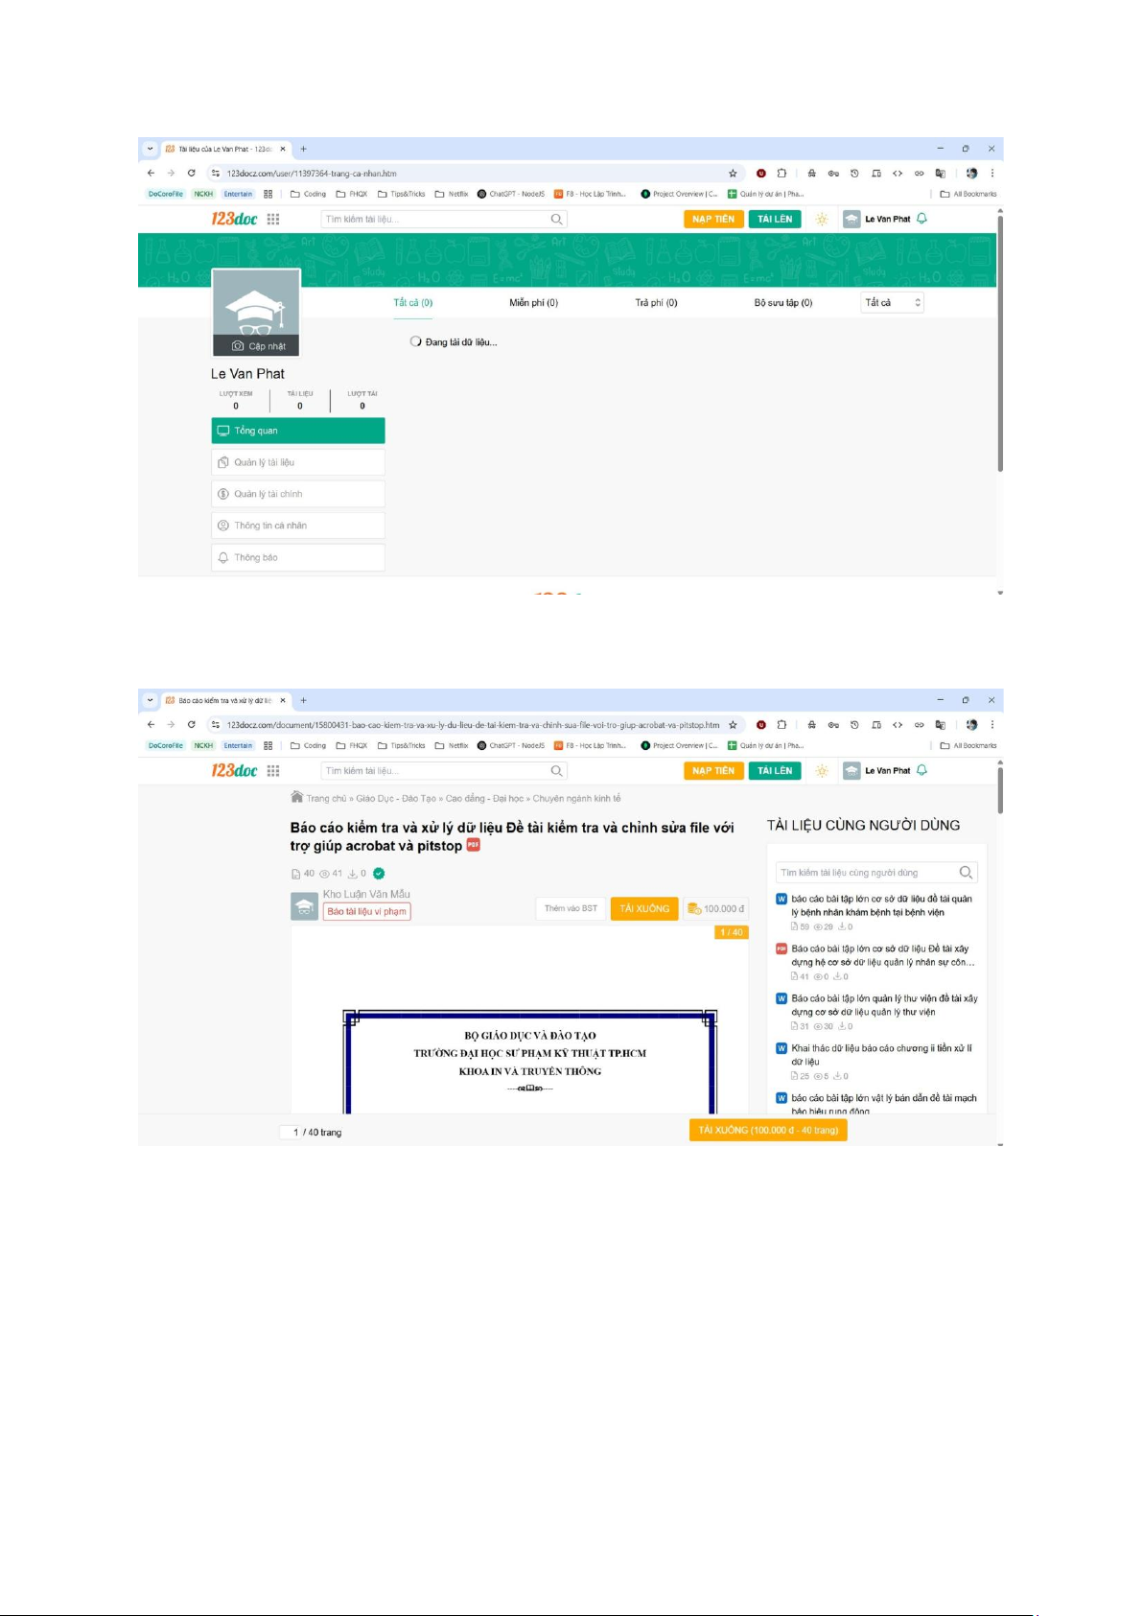
Task: Bookmark the document page with the star icon
Action: click(x=733, y=725)
